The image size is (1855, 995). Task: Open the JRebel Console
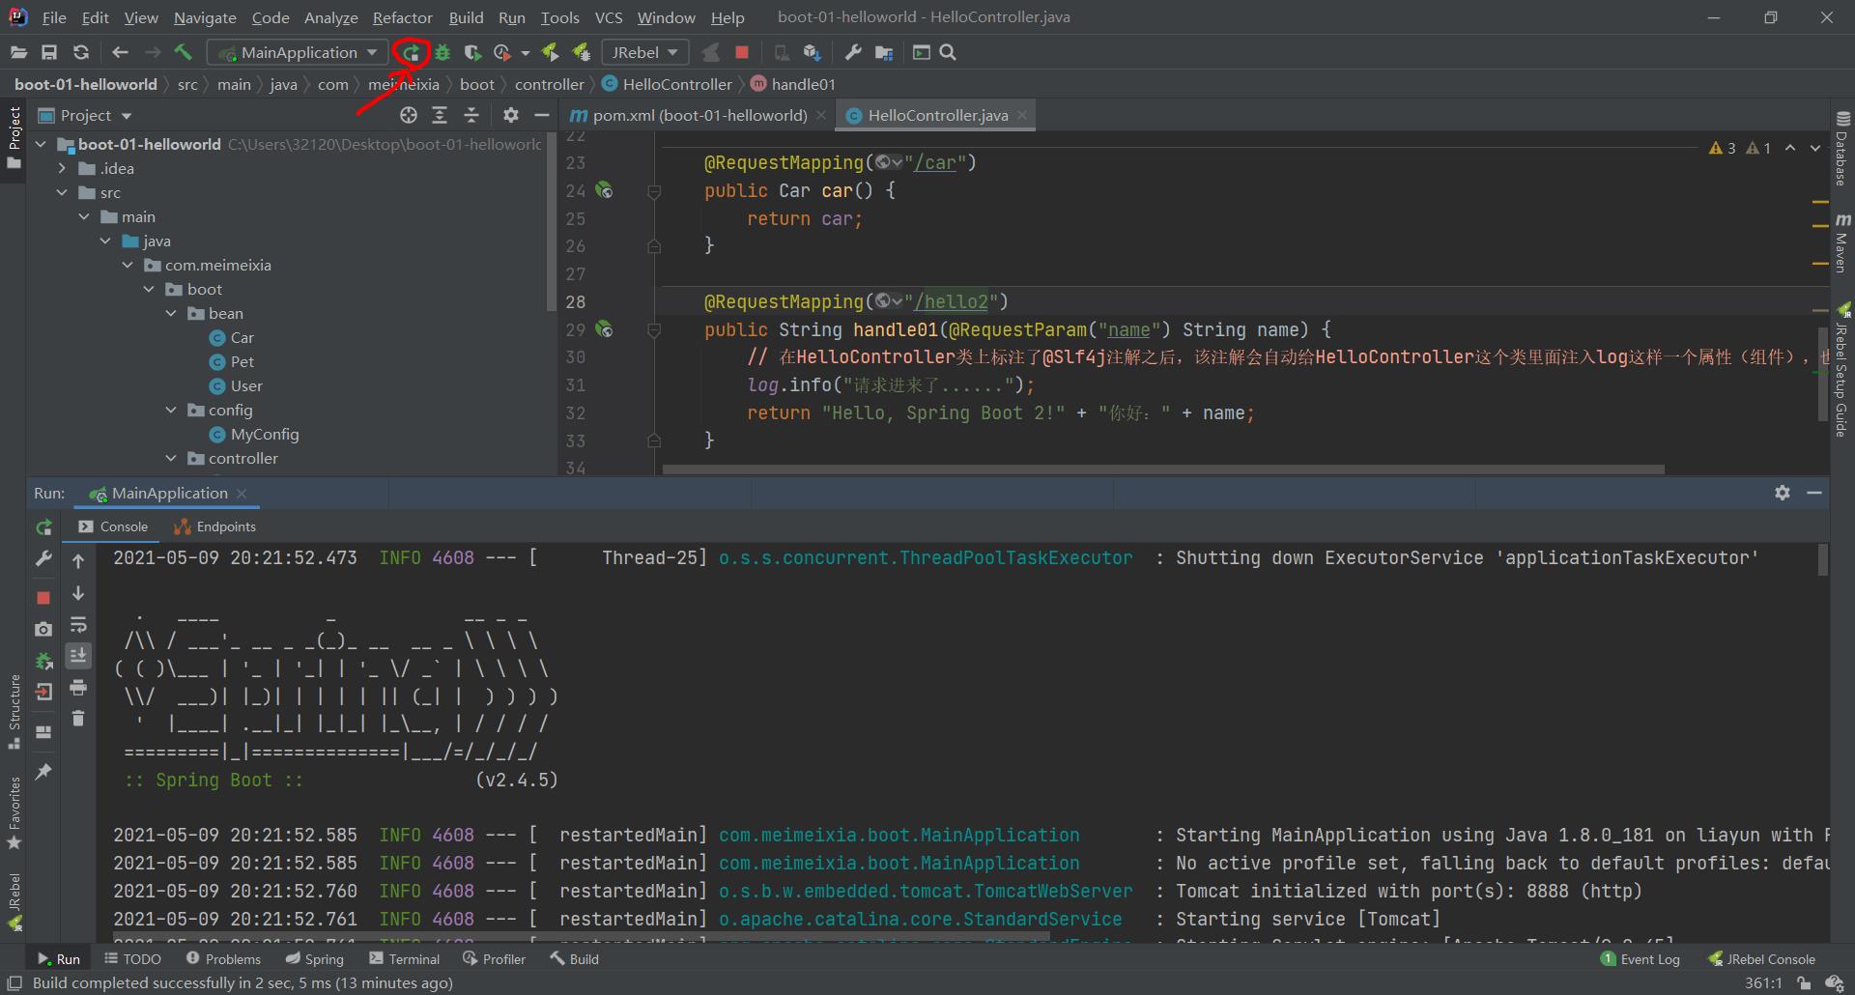[1762, 959]
